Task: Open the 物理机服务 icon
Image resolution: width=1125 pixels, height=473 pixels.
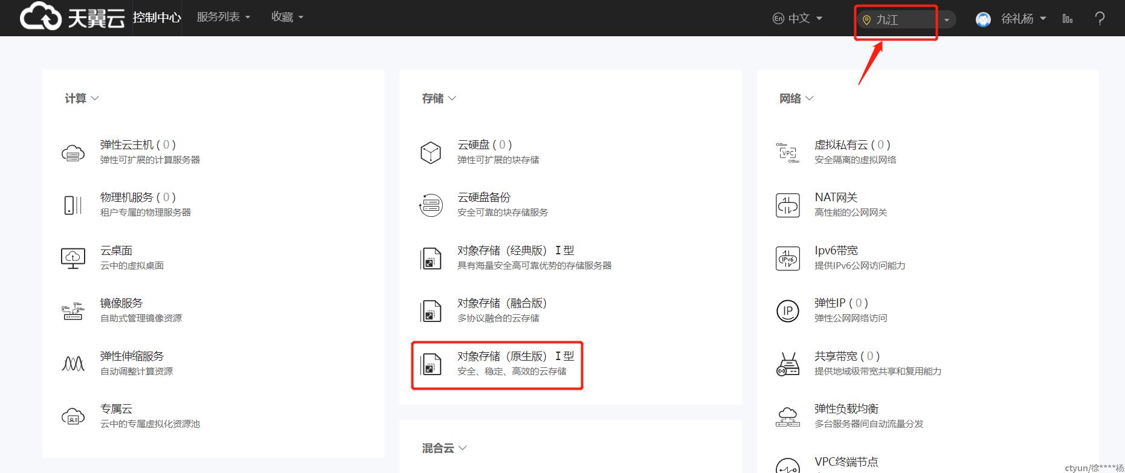Action: [73, 205]
